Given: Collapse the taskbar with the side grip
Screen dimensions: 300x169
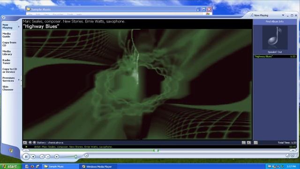Looking at the screenshot, I should (21, 80).
